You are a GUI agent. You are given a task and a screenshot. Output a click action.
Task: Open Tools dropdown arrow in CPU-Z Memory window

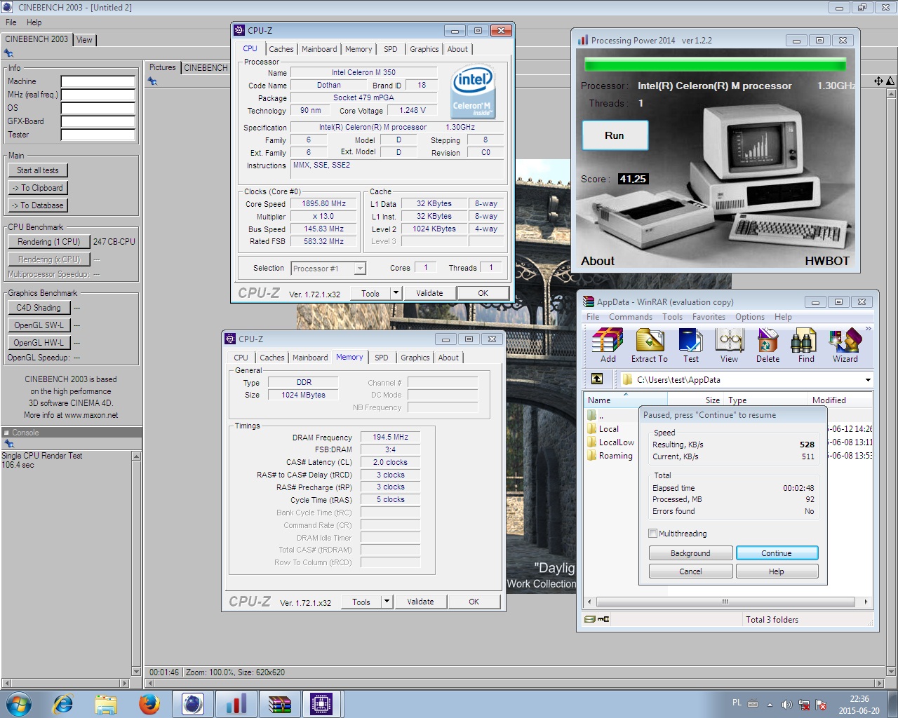[x=387, y=602]
